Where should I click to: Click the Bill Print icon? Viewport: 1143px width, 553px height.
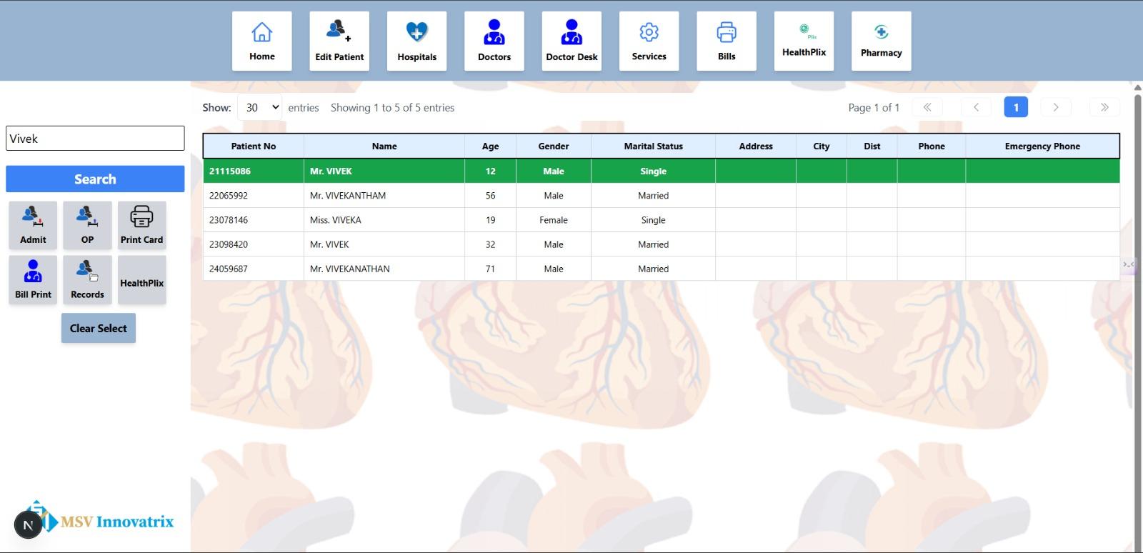[x=33, y=279]
